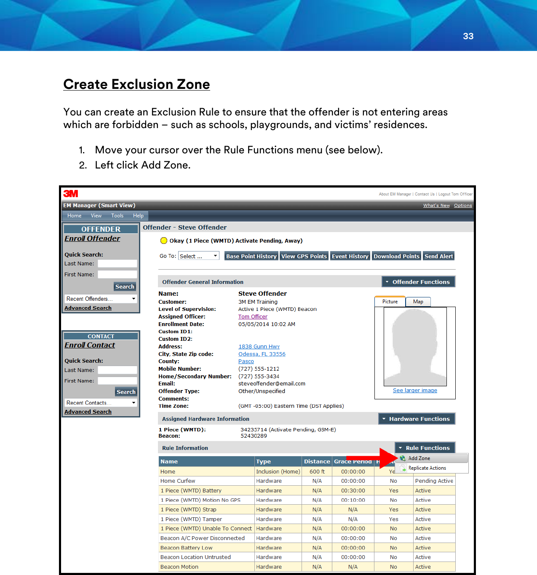Open the Tools menu
The width and height of the screenshot is (537, 575).
[x=118, y=216]
